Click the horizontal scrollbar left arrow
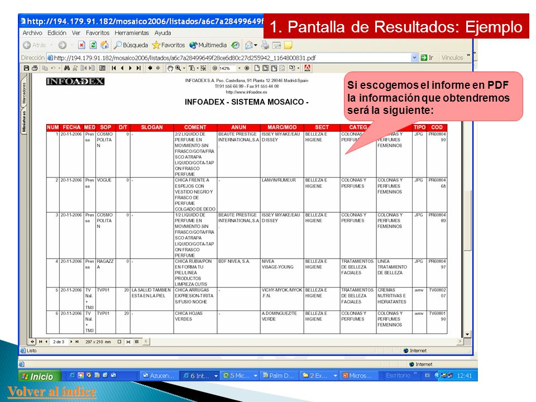Viewport: 536px width, 402px height. tap(146, 341)
